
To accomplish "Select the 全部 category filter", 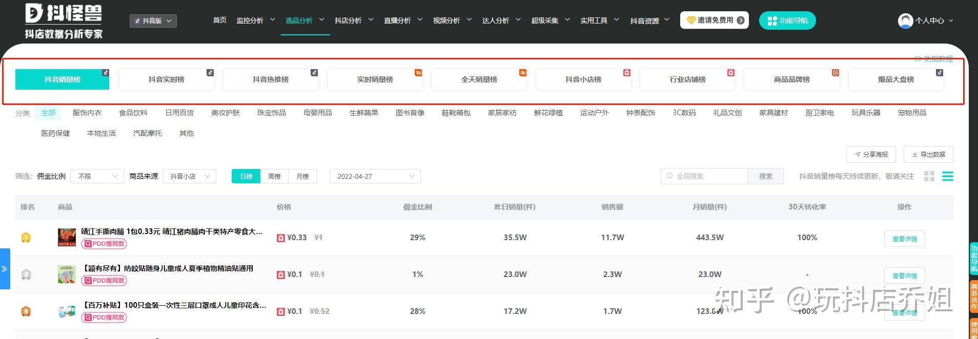I will [x=49, y=113].
